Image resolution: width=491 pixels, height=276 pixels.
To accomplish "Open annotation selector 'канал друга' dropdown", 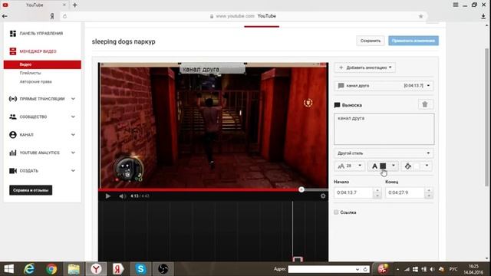I will [x=384, y=85].
